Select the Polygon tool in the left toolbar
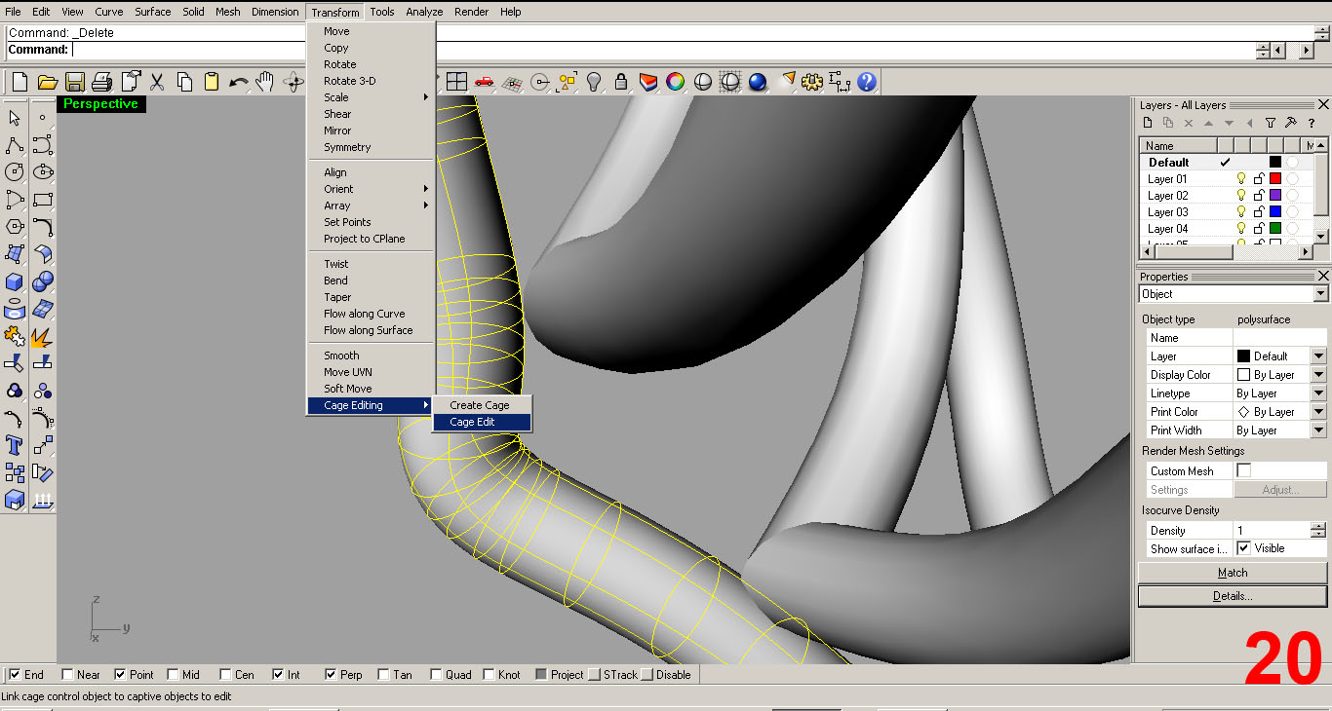The height and width of the screenshot is (711, 1332). pos(15,227)
